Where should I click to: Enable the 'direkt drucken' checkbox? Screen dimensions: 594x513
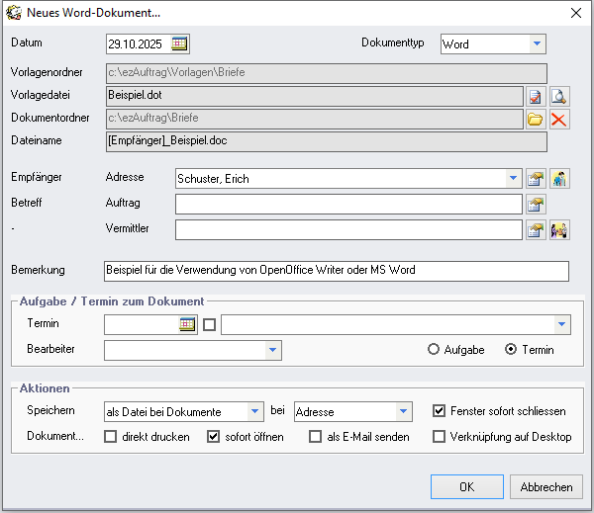coord(111,437)
